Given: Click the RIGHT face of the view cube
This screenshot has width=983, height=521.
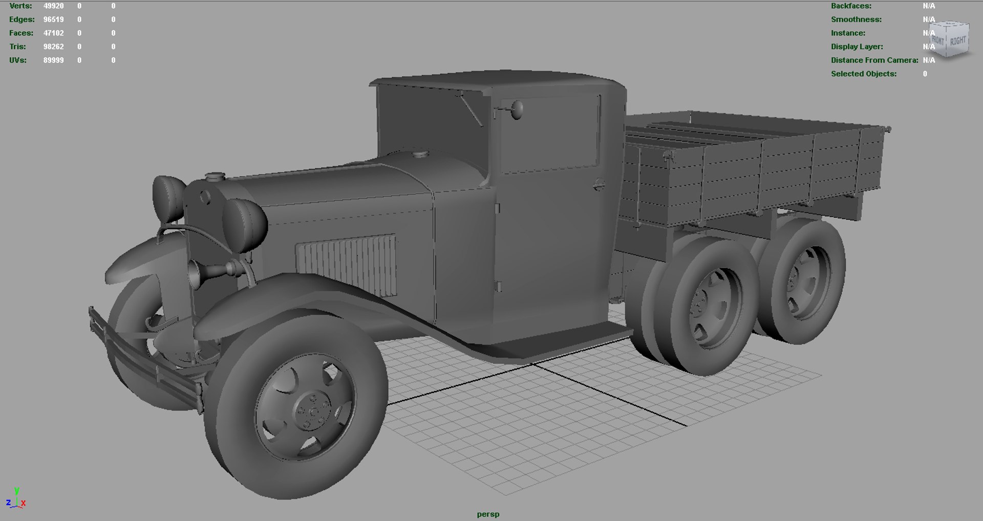Looking at the screenshot, I should 957,40.
